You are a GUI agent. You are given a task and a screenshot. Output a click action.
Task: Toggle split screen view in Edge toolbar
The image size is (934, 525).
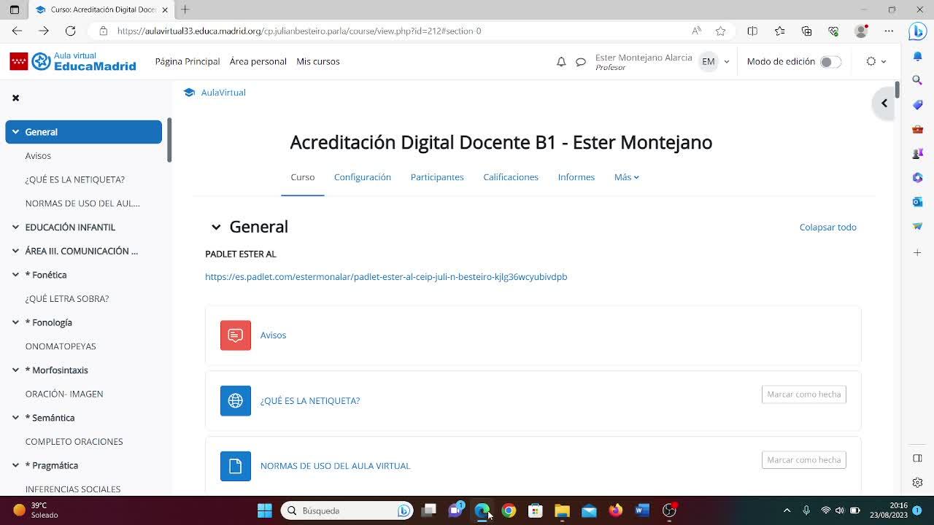point(752,31)
